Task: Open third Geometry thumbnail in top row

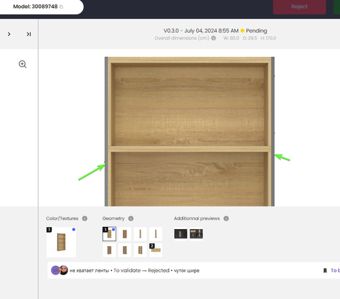Action: click(140, 234)
